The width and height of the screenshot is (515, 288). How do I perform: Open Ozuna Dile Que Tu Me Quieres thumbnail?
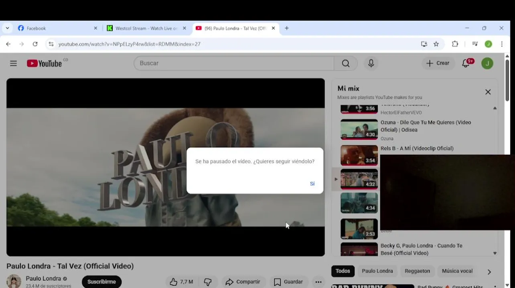click(359, 129)
